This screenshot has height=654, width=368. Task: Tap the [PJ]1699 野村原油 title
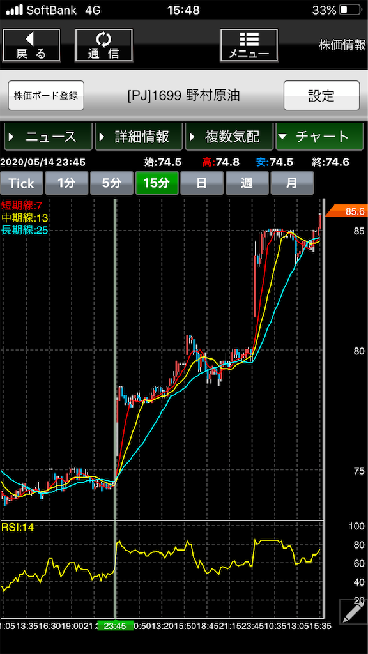(x=183, y=96)
